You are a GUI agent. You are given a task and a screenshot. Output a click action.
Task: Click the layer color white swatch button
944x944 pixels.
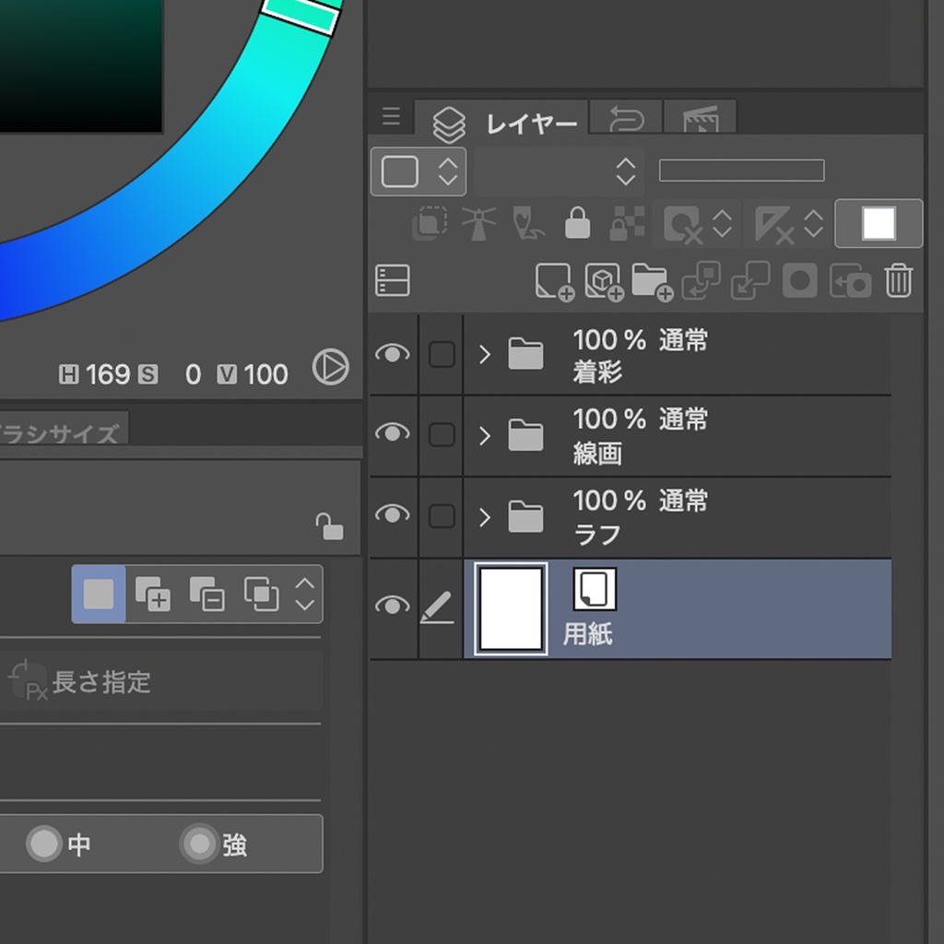pyautogui.click(x=879, y=223)
